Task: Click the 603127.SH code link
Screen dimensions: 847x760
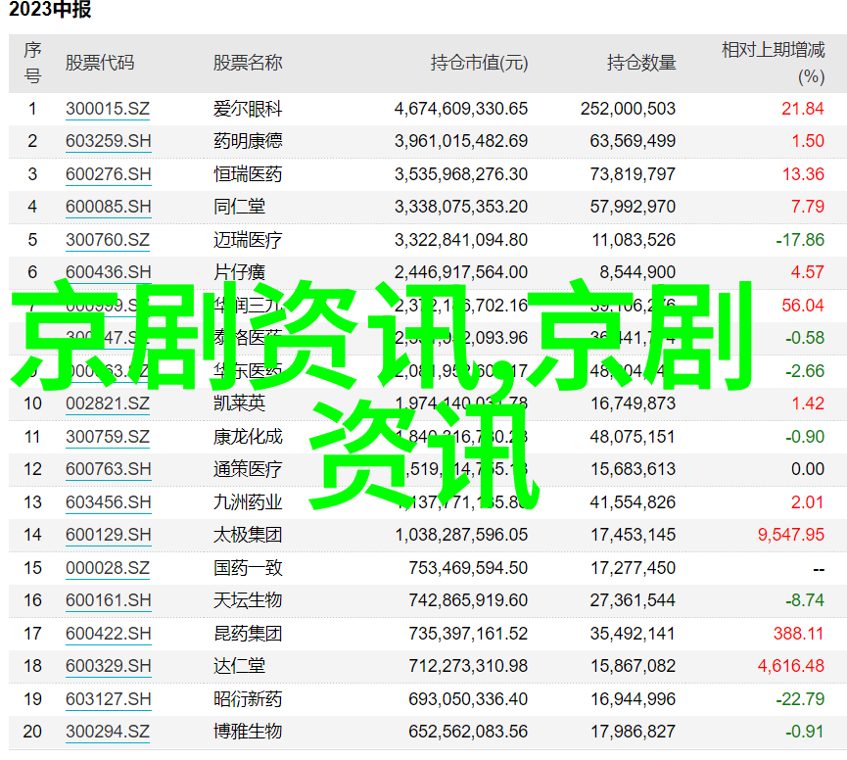Action: tap(108, 699)
